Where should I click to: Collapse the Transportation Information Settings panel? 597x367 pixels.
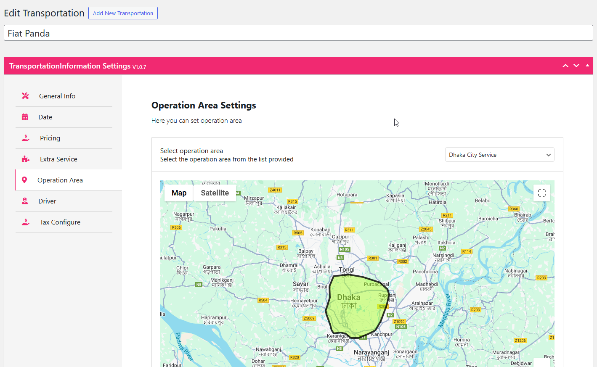click(x=587, y=66)
